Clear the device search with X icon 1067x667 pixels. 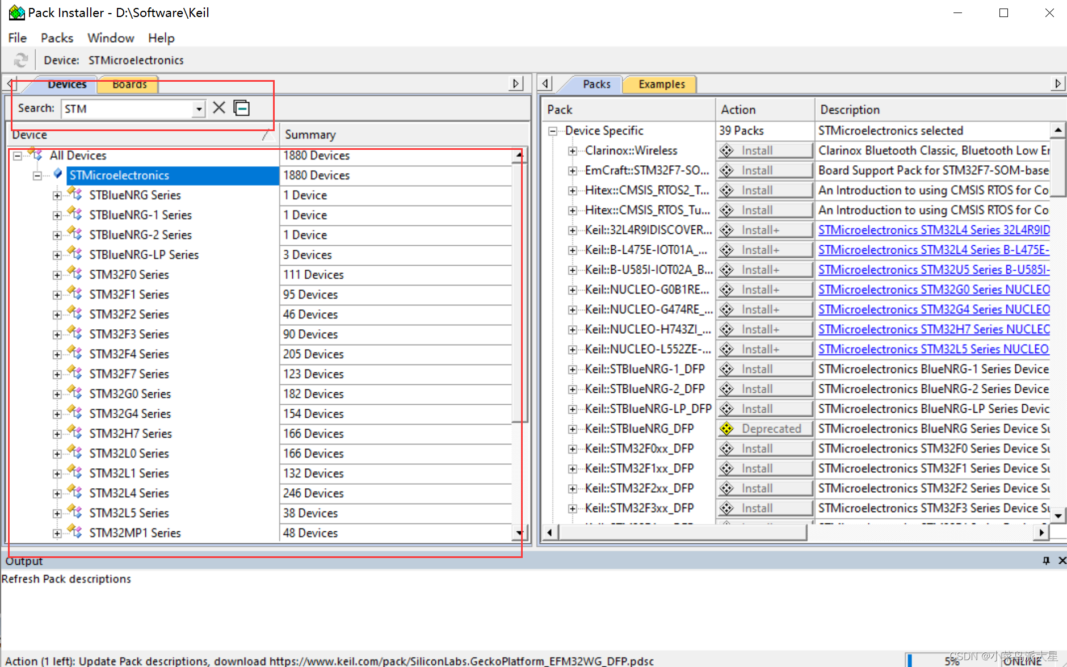tap(219, 108)
